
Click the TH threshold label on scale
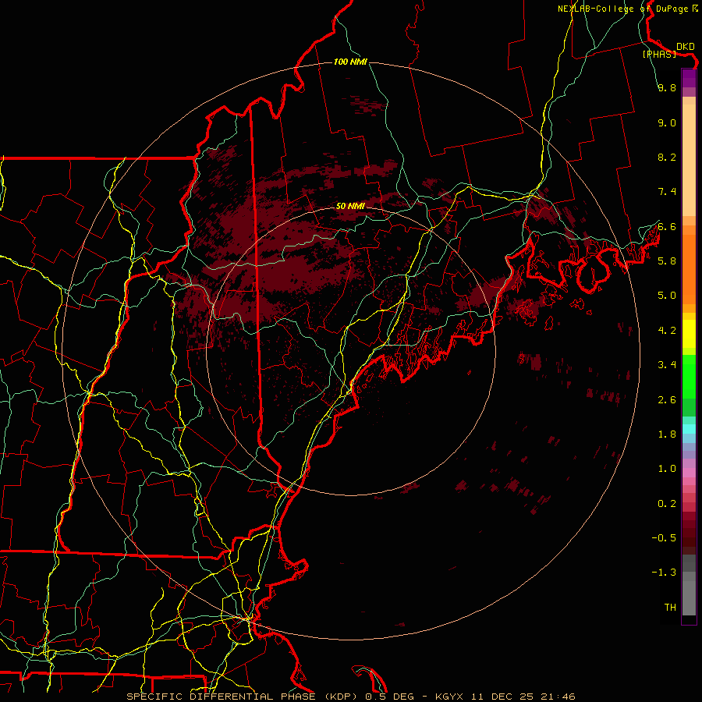(670, 608)
